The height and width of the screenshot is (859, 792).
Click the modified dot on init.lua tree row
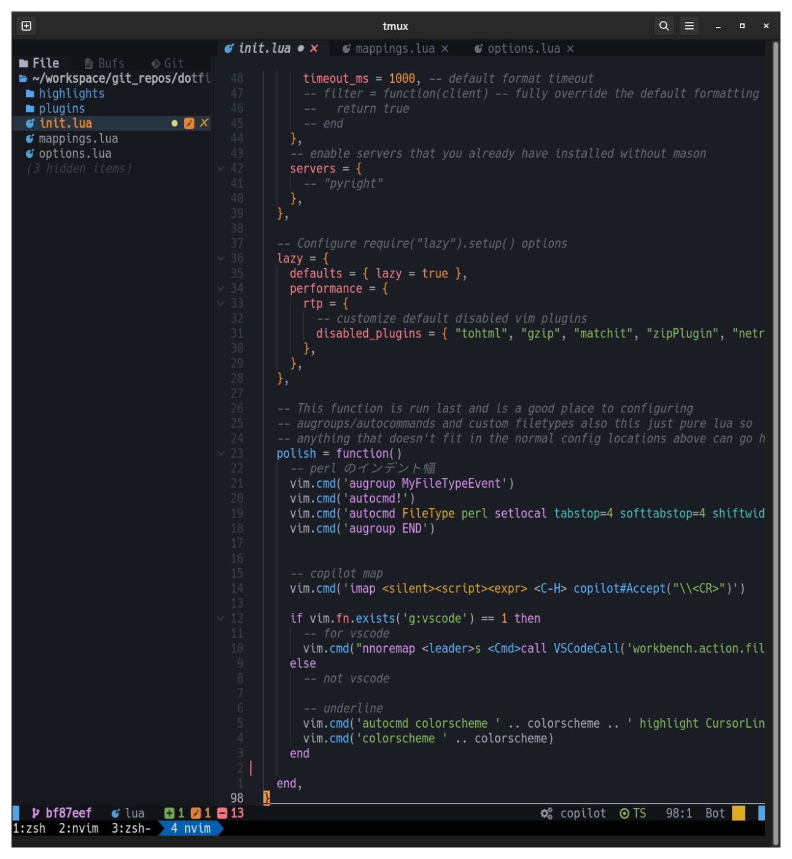coord(175,123)
